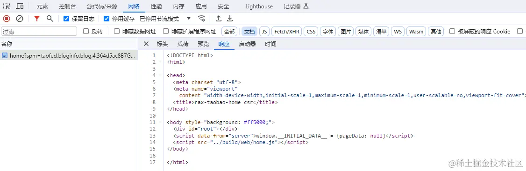Enable 隐藏扩展程序网址 checkbox
Viewport: 526px width, 171px height.
tap(166, 32)
